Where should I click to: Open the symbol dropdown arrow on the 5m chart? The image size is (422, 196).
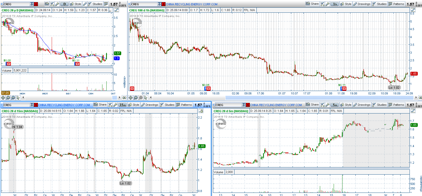coord(244,105)
